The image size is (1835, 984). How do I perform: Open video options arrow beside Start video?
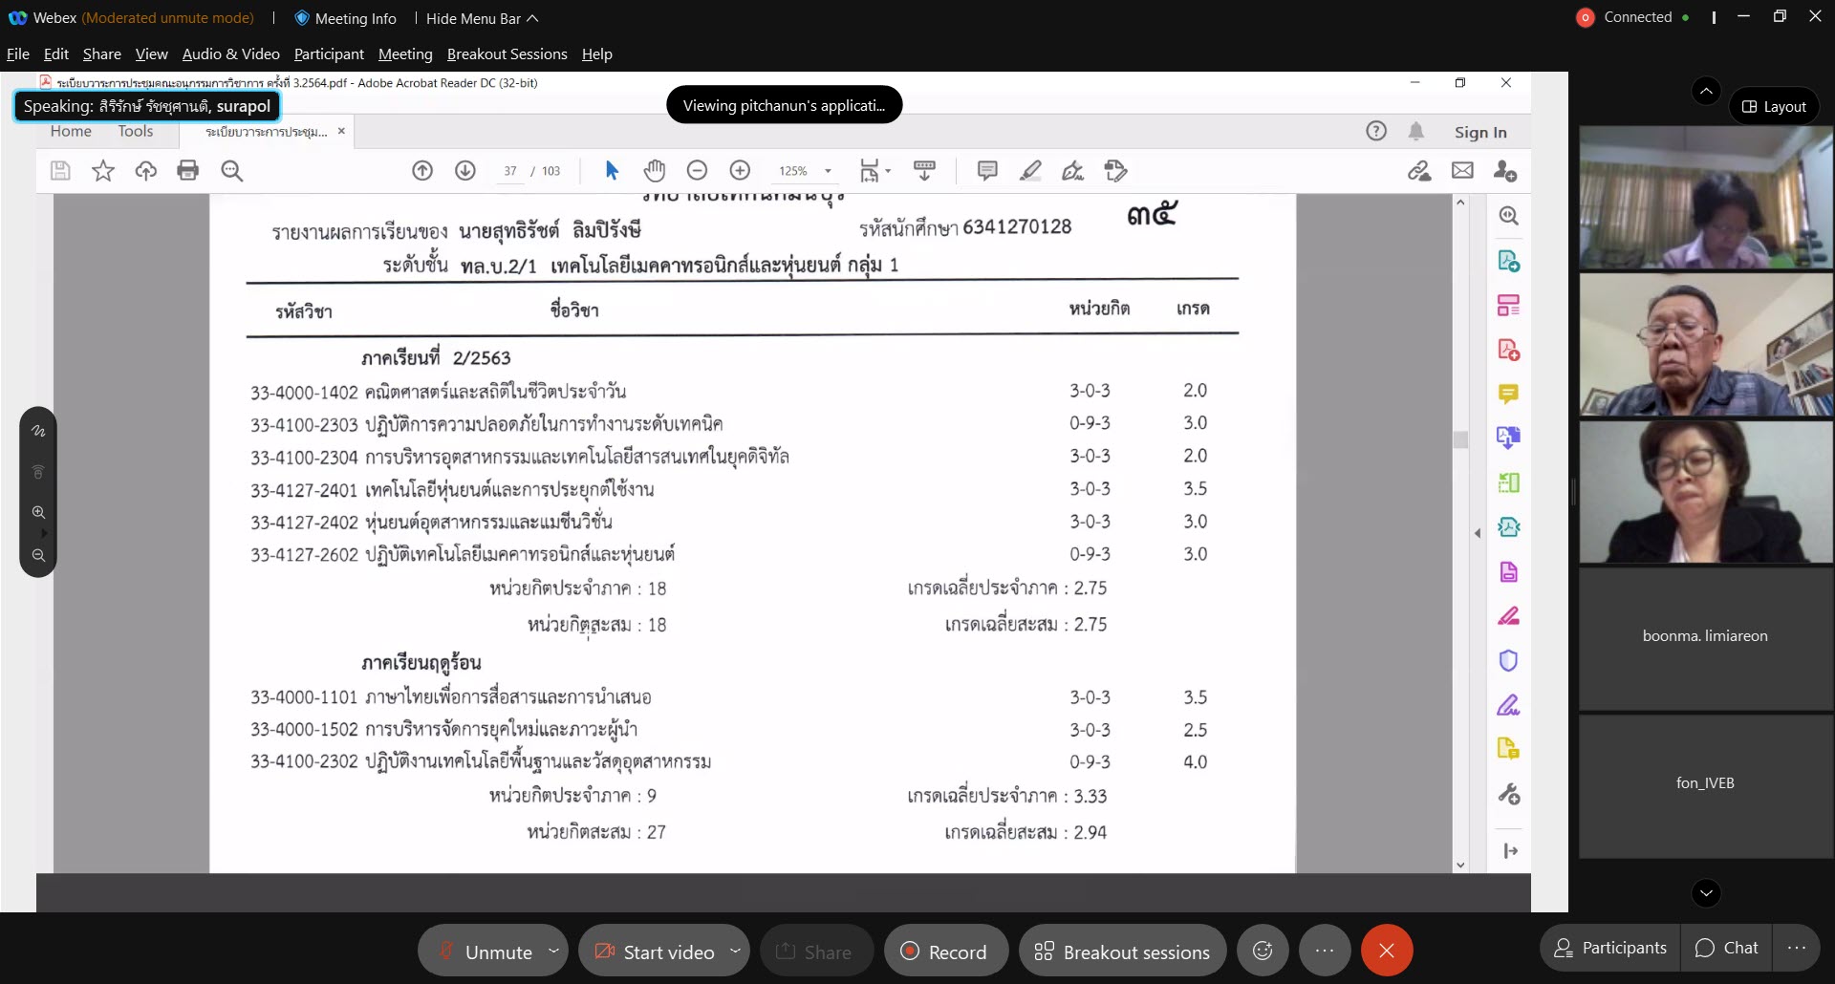(735, 951)
